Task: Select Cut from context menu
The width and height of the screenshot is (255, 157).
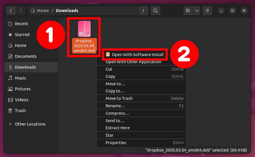Action: (141, 69)
